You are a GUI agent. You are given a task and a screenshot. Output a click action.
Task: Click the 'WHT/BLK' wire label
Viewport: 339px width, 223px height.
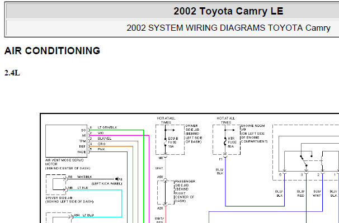84,177
